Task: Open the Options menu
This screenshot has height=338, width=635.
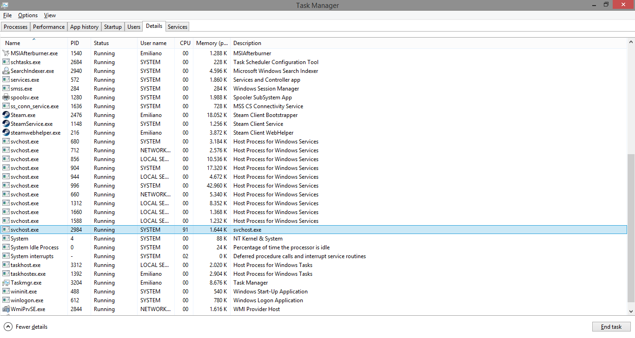Action: 27,15
